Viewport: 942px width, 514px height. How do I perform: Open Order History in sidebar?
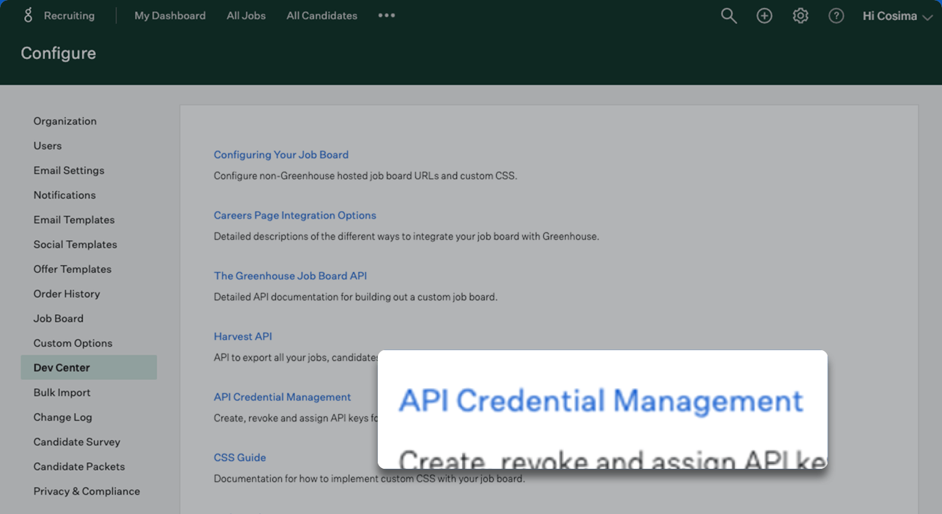click(67, 294)
